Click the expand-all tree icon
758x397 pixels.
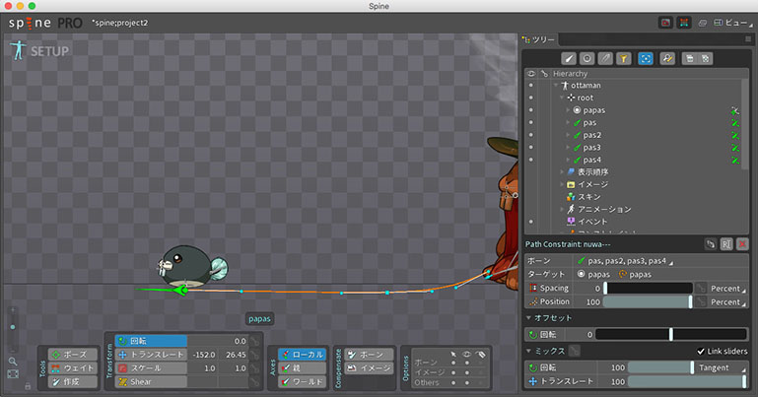pos(690,59)
